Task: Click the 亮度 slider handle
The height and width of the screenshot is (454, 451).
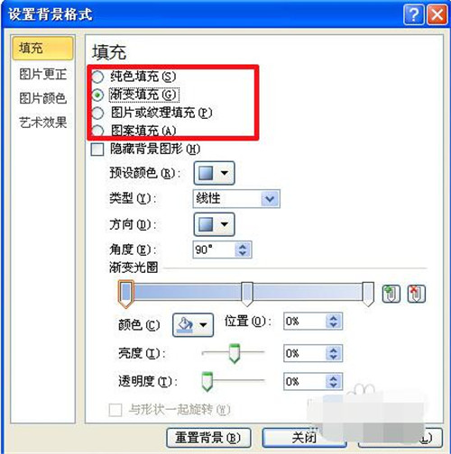Action: tap(235, 354)
